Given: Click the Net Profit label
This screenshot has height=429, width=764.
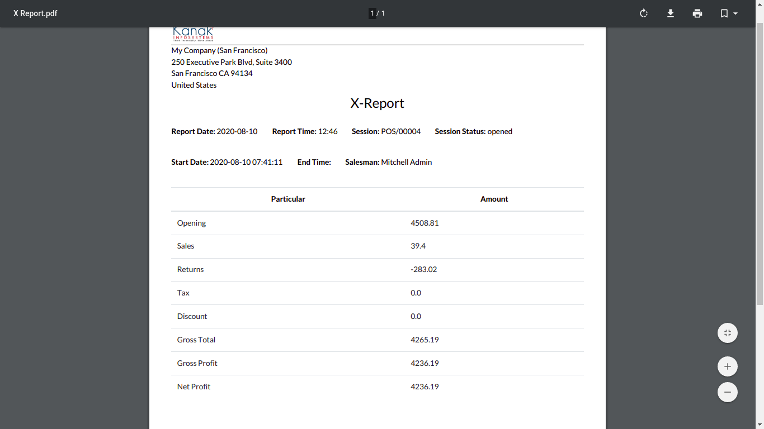Looking at the screenshot, I should [194, 387].
